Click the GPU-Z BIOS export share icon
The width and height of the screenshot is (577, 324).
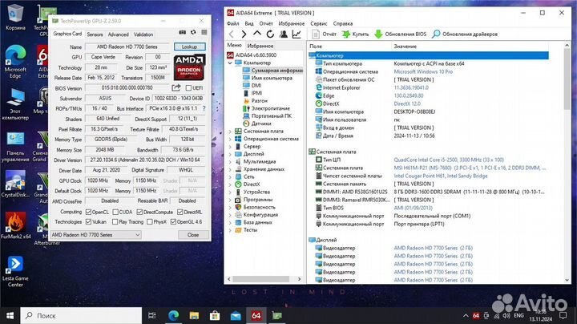coord(176,87)
